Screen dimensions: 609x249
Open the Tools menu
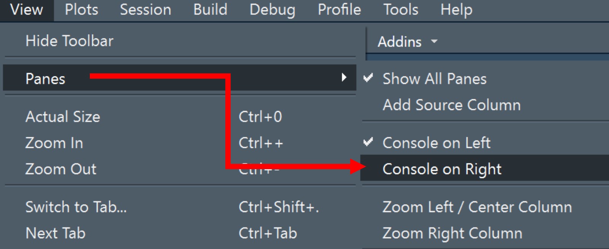click(400, 10)
